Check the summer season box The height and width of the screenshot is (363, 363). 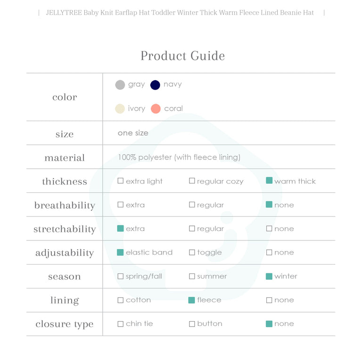(x=192, y=276)
